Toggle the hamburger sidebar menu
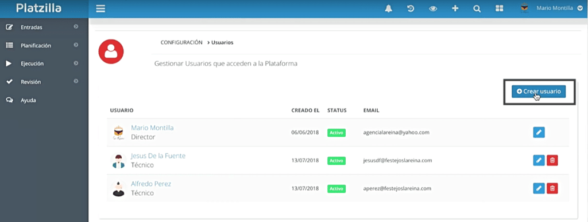 [100, 9]
